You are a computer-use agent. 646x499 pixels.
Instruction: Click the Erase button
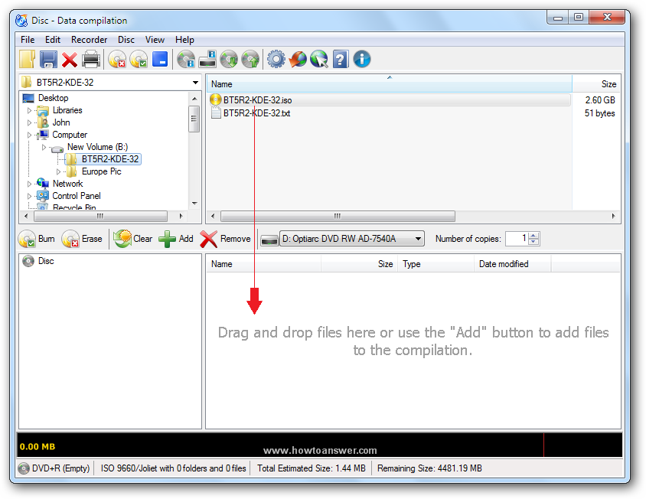coord(82,239)
